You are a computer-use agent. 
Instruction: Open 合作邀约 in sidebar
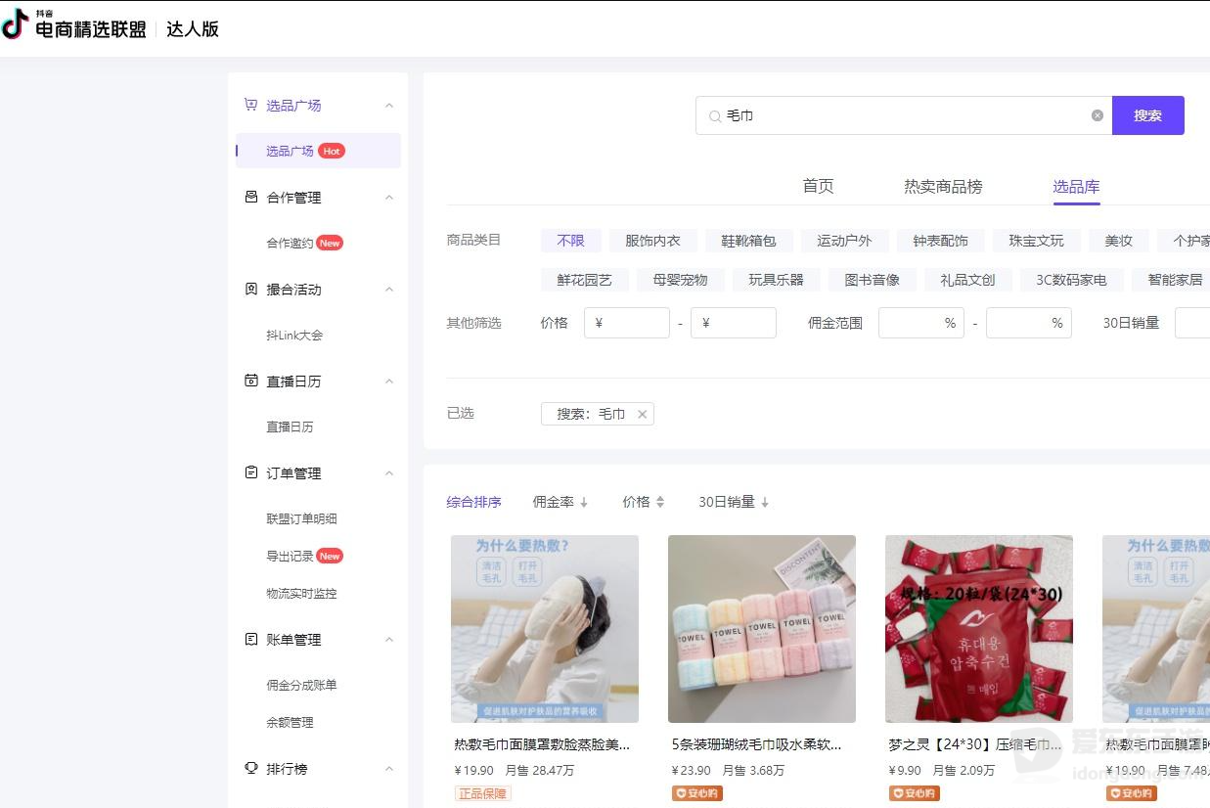click(290, 243)
